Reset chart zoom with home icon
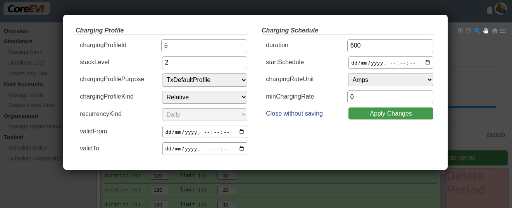The width and height of the screenshot is (512, 208). [x=495, y=31]
